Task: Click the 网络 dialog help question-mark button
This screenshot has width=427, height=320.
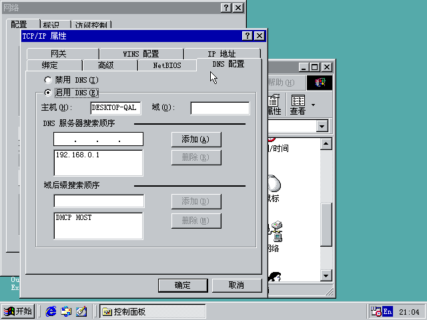Action: pyautogui.click(x=226, y=7)
